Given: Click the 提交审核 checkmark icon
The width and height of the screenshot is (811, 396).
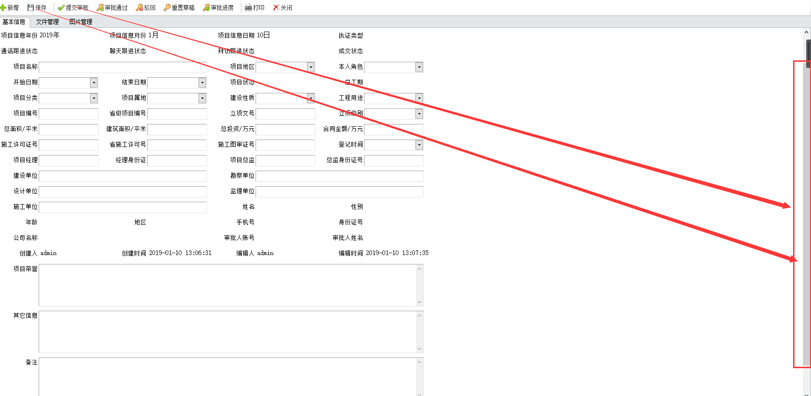Looking at the screenshot, I should point(61,8).
